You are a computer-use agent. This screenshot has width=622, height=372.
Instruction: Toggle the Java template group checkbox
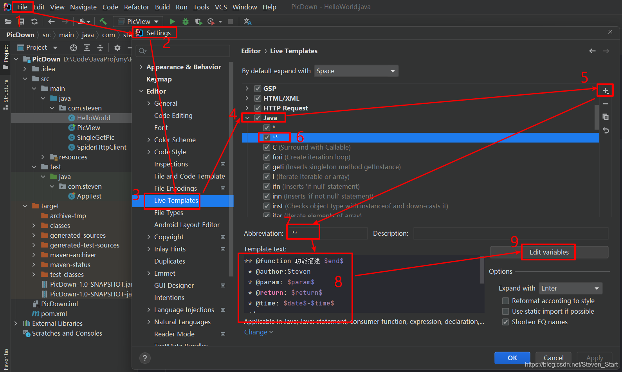[x=258, y=118]
